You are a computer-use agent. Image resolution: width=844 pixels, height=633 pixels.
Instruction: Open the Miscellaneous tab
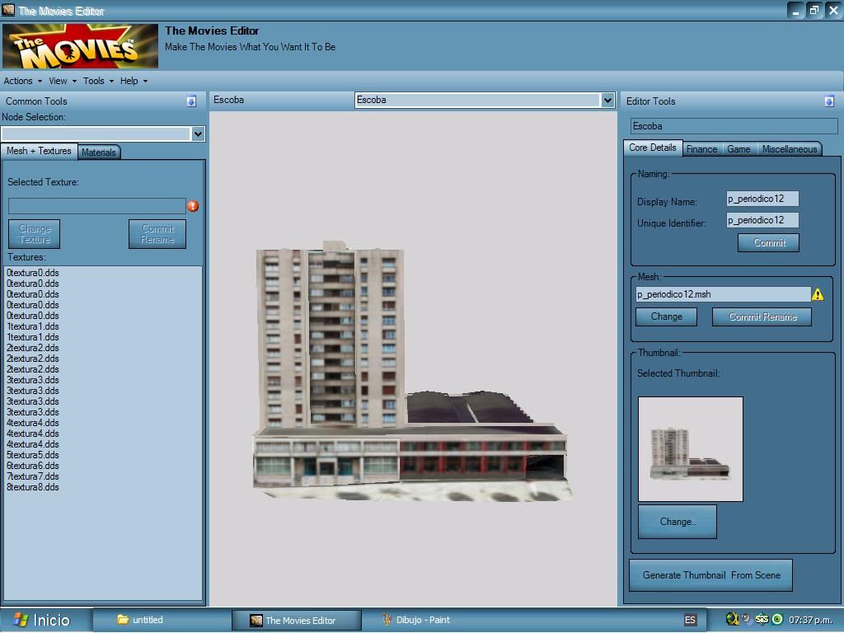tap(789, 149)
